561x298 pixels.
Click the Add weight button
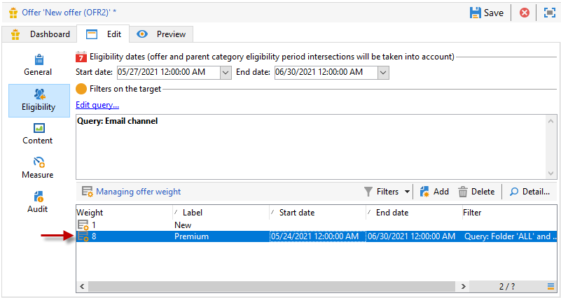coord(434,191)
